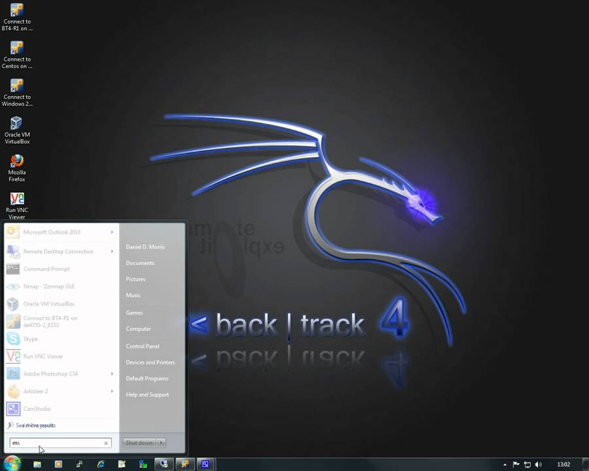The height and width of the screenshot is (471, 589).
Task: Open the blue-green taskbar icon after the notepad icon
Action: (x=143, y=464)
